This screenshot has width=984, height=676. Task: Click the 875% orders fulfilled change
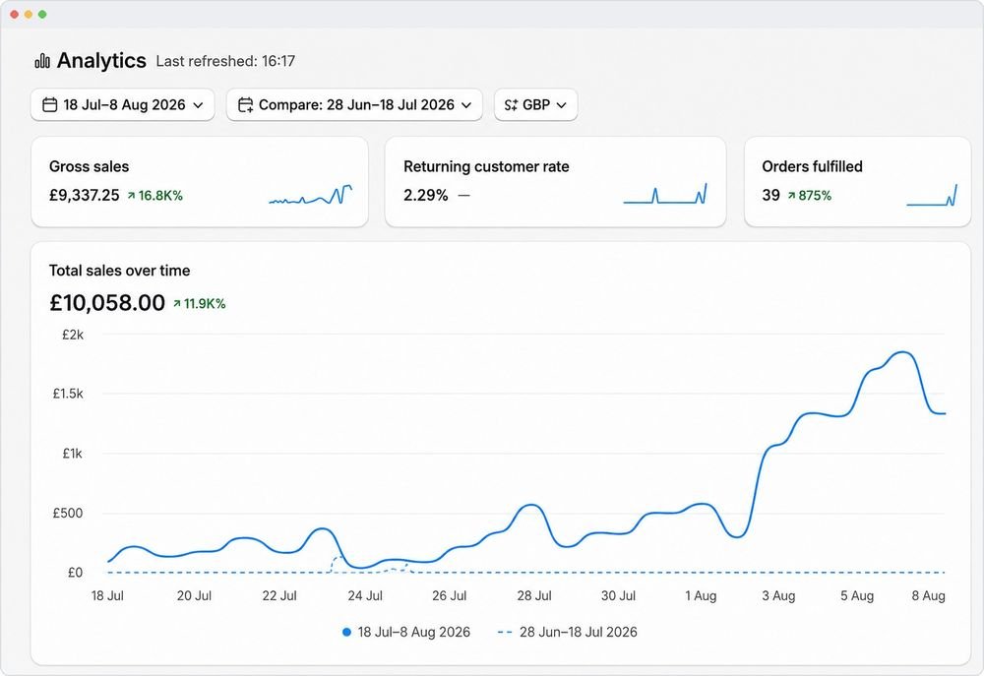tap(810, 196)
